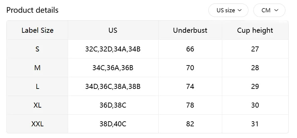
Task: Select the M label size row
Action: 38,68
